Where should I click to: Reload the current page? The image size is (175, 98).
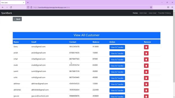11,7
